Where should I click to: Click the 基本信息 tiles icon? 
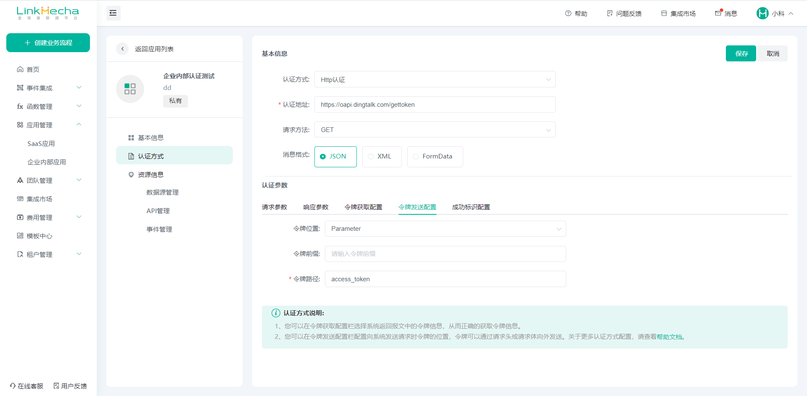click(131, 138)
